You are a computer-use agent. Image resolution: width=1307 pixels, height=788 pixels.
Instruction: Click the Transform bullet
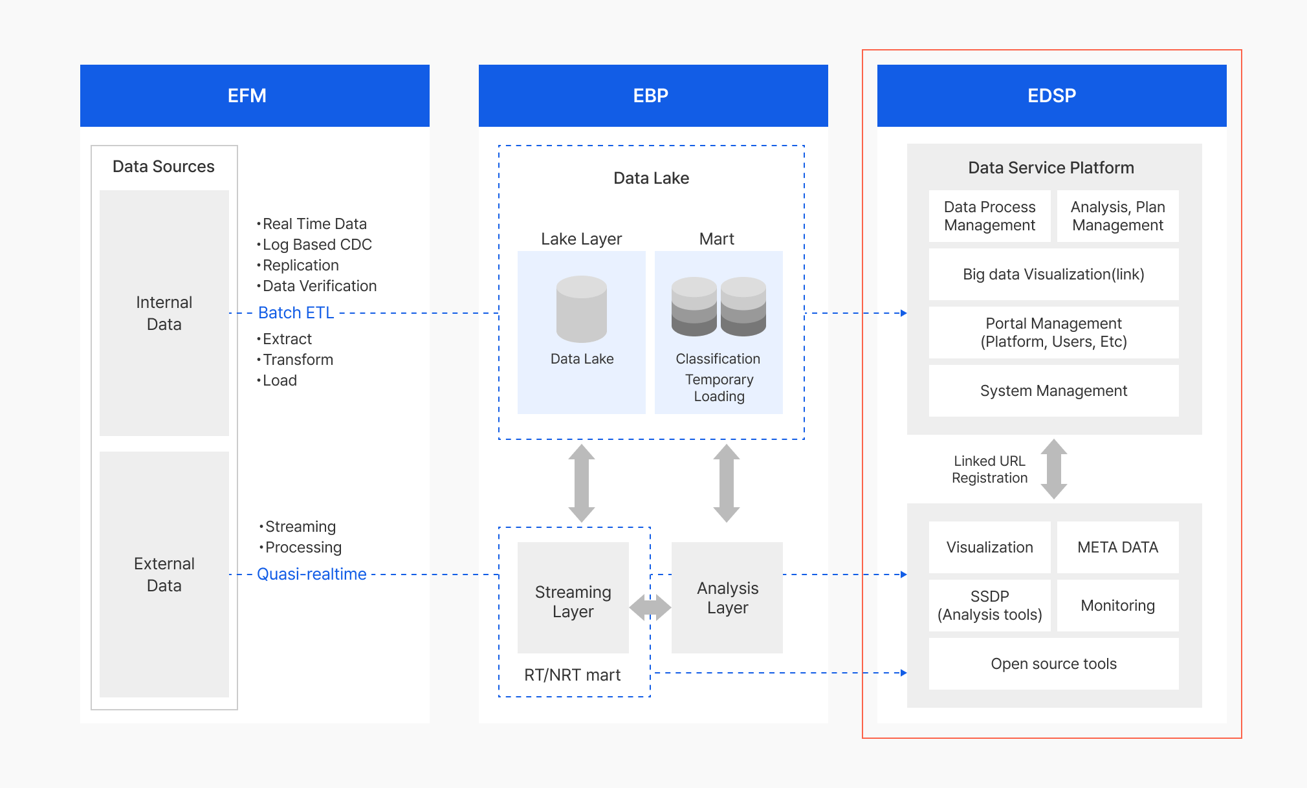295,360
